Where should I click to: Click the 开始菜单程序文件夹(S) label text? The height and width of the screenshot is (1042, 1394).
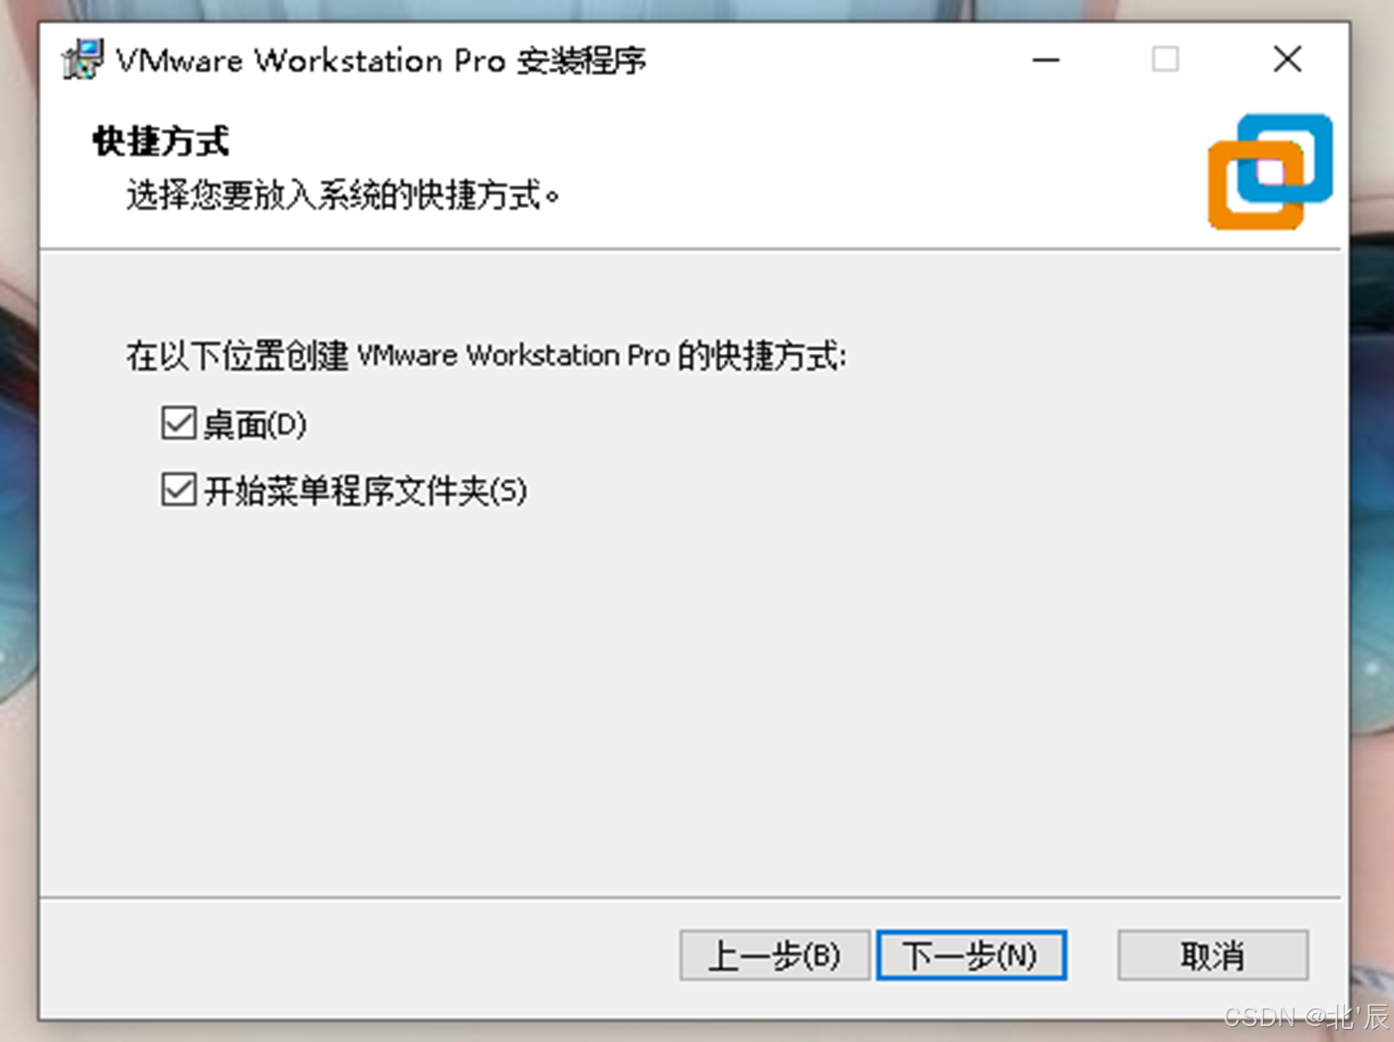point(365,490)
